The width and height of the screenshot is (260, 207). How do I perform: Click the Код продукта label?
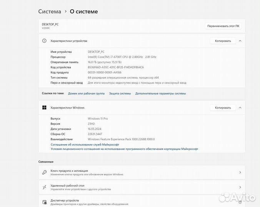pos(60,72)
